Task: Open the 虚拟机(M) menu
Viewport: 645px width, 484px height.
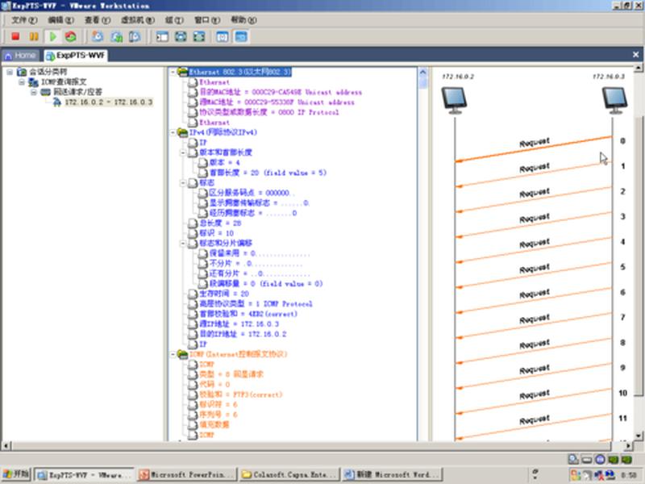Action: [137, 19]
